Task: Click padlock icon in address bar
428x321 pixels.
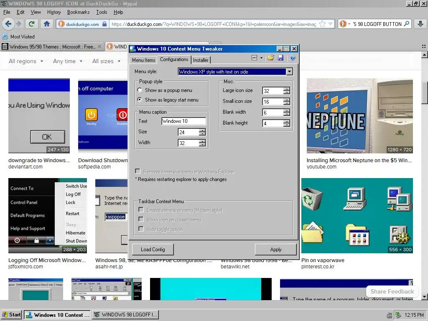Action: 104,24
